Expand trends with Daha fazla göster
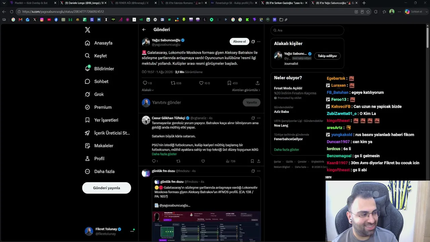430x242 pixels. pos(287,150)
